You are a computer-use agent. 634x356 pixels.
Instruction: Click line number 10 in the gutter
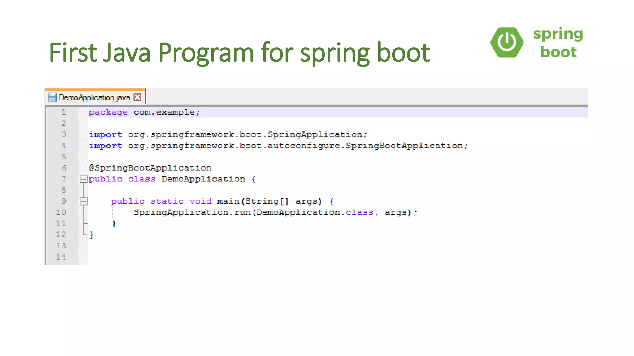pyautogui.click(x=61, y=212)
